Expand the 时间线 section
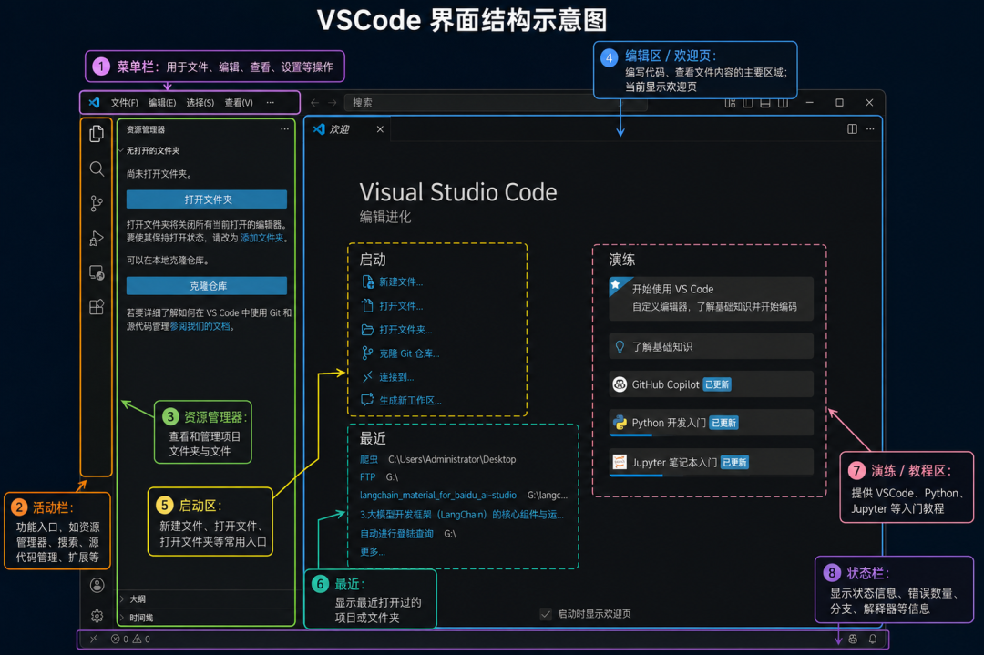This screenshot has height=655, width=984. pyautogui.click(x=141, y=618)
